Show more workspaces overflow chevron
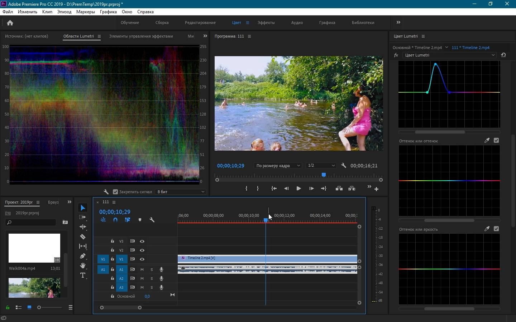Viewport: 516px width, 322px height. click(398, 23)
